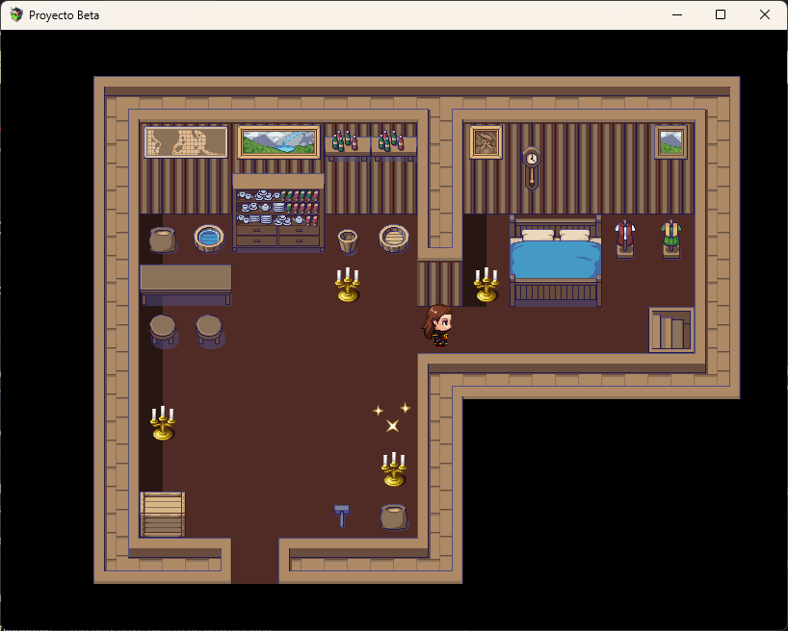
Task: Click the sack near the hammer
Action: coord(393,517)
